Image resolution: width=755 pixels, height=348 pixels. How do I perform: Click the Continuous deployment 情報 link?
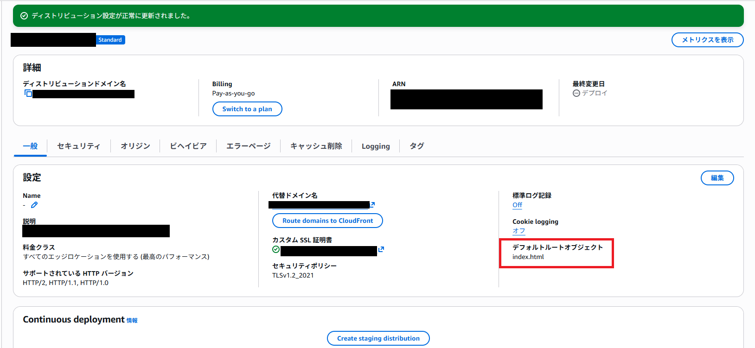(132, 320)
